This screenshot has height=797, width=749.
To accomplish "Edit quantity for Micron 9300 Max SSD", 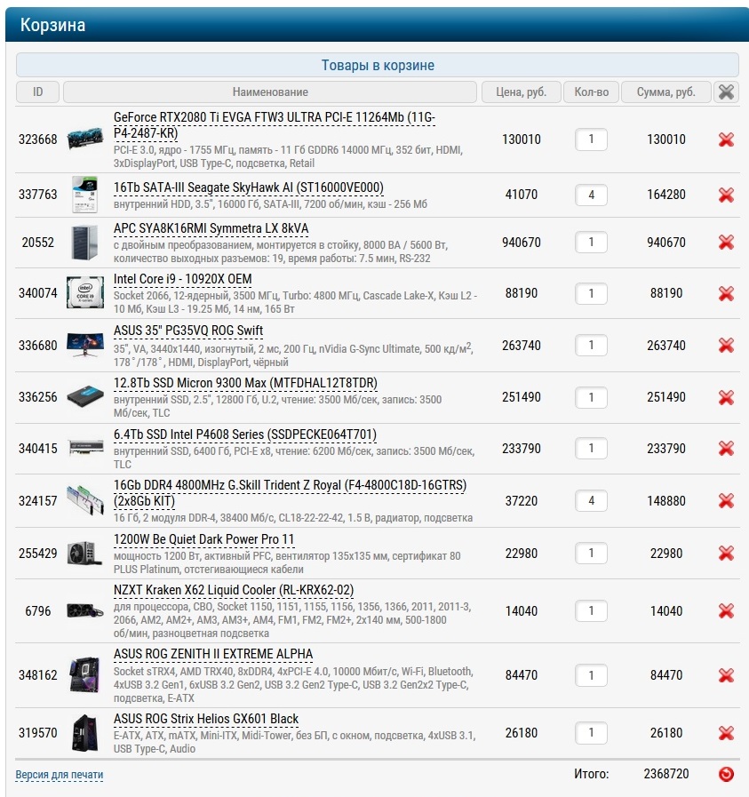I will click(x=591, y=397).
